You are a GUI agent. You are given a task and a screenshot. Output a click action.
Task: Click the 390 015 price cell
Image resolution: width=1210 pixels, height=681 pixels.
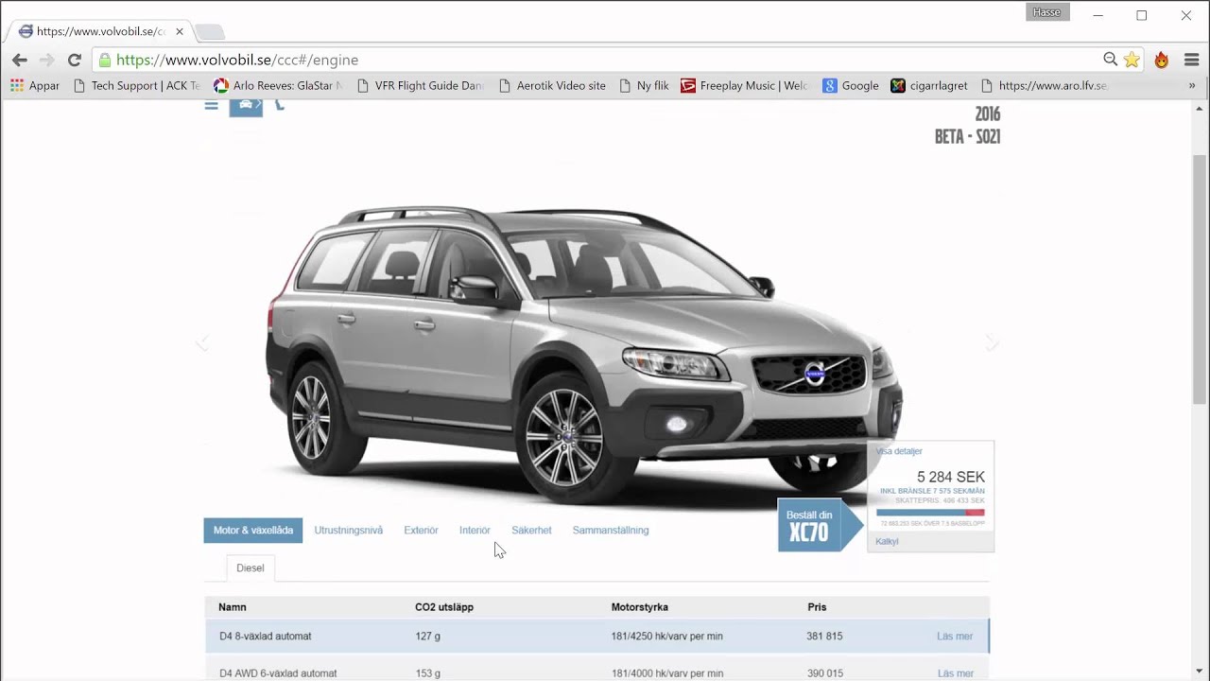click(x=824, y=673)
